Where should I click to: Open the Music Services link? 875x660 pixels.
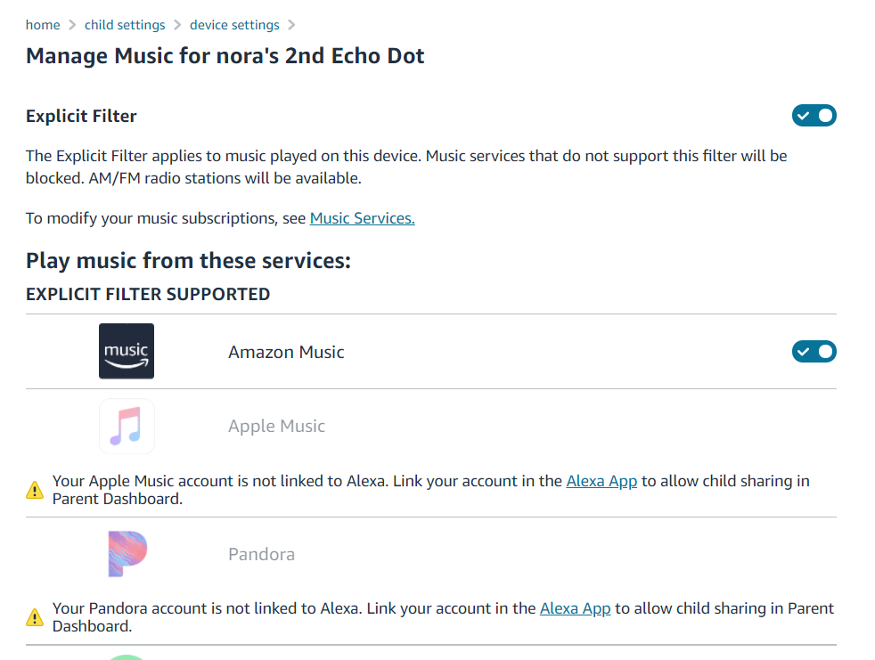[362, 218]
